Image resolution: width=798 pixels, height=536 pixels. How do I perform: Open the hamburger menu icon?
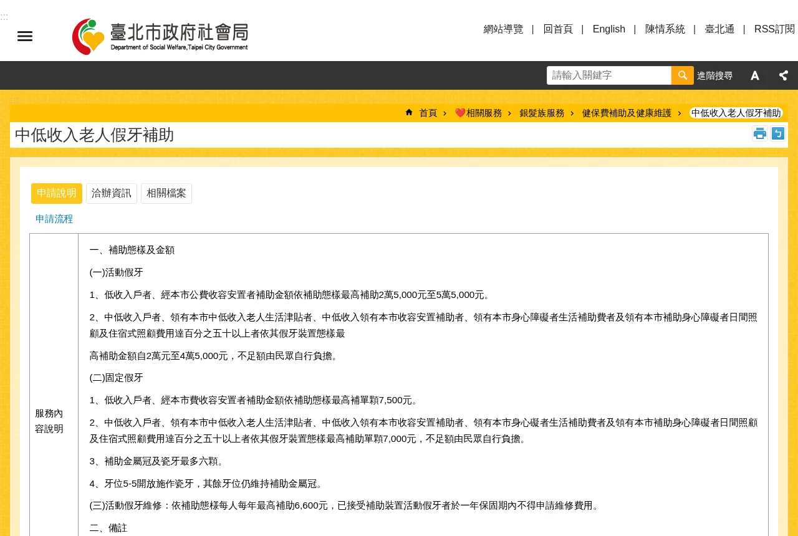(x=25, y=36)
